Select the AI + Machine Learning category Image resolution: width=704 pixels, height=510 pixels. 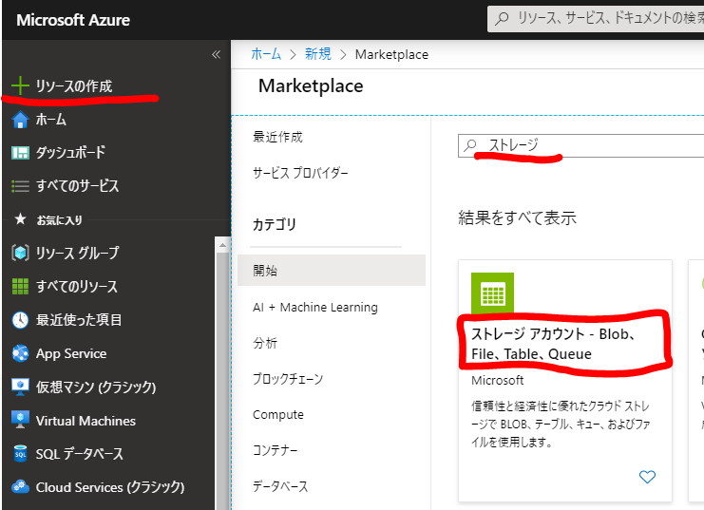(315, 307)
